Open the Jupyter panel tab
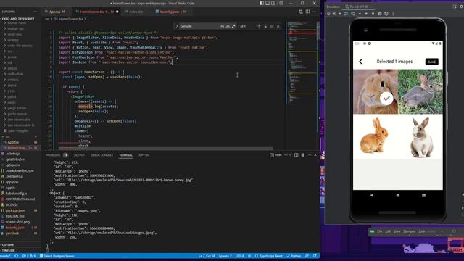Screen dimensions: 464x261 pyautogui.click(x=144, y=155)
